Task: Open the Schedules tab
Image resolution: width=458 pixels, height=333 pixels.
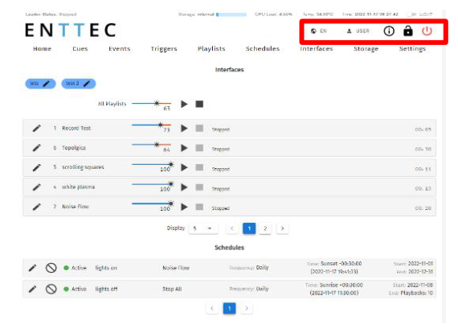Action: [262, 48]
